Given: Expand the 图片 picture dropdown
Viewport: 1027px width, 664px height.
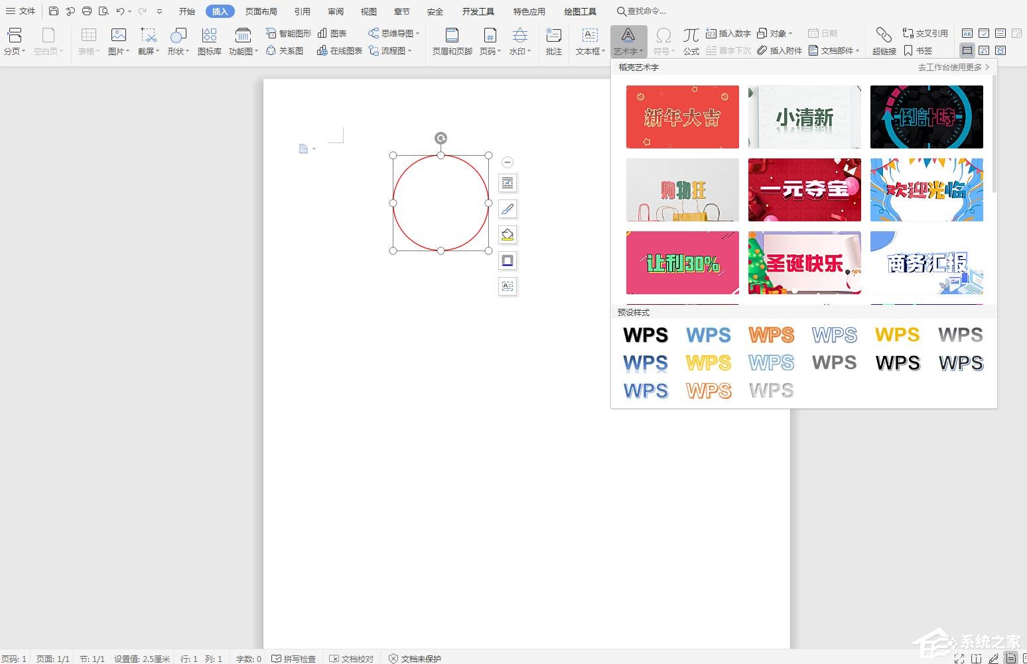Looking at the screenshot, I should tap(118, 40).
